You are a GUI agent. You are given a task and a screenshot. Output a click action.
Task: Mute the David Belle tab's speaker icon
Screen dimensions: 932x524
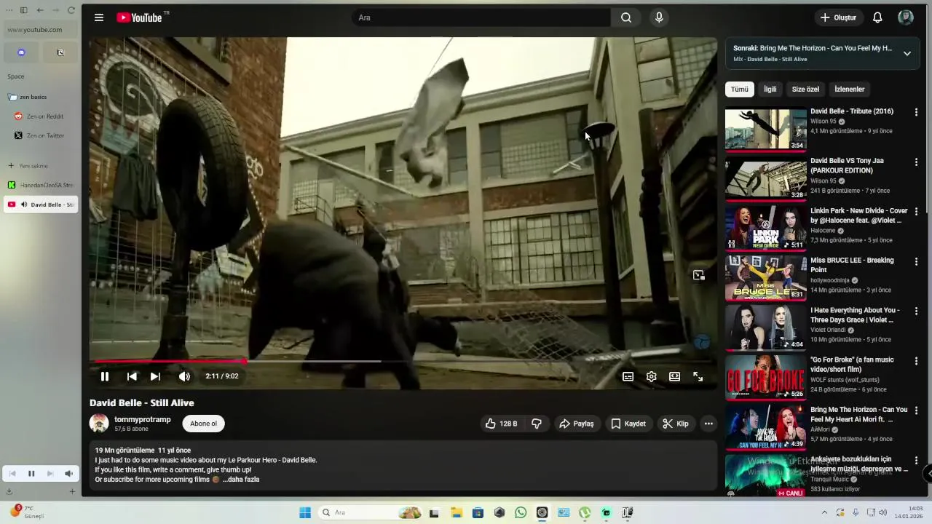pos(23,205)
